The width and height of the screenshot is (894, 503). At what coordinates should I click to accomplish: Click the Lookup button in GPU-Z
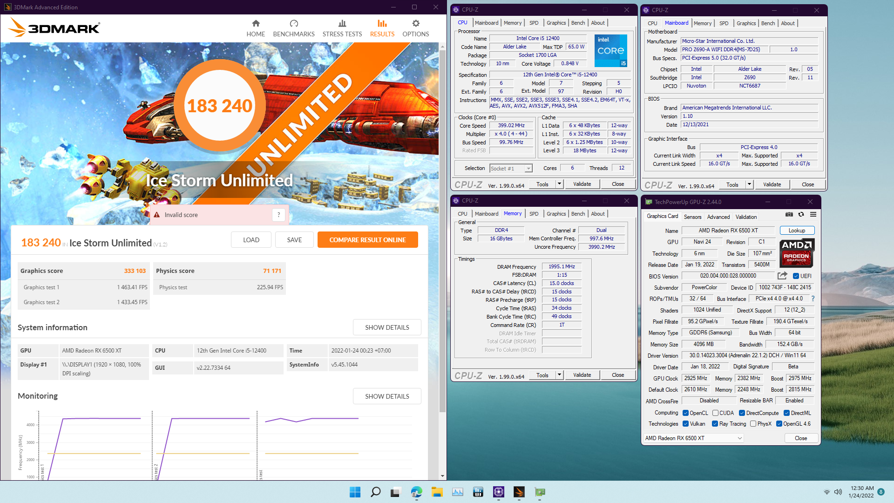(797, 231)
